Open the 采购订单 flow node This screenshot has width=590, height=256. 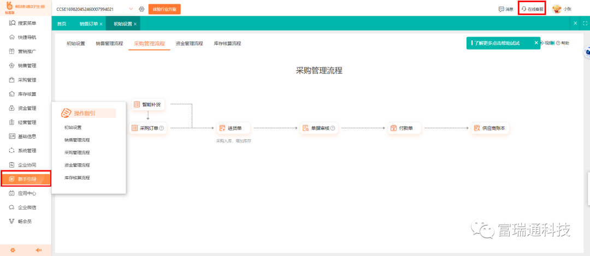[x=148, y=128]
